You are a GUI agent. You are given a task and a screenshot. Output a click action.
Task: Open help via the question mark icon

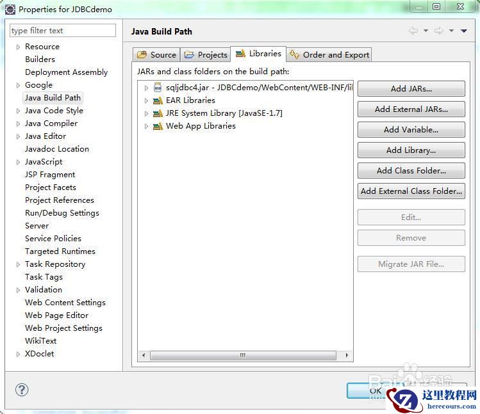pos(22,390)
